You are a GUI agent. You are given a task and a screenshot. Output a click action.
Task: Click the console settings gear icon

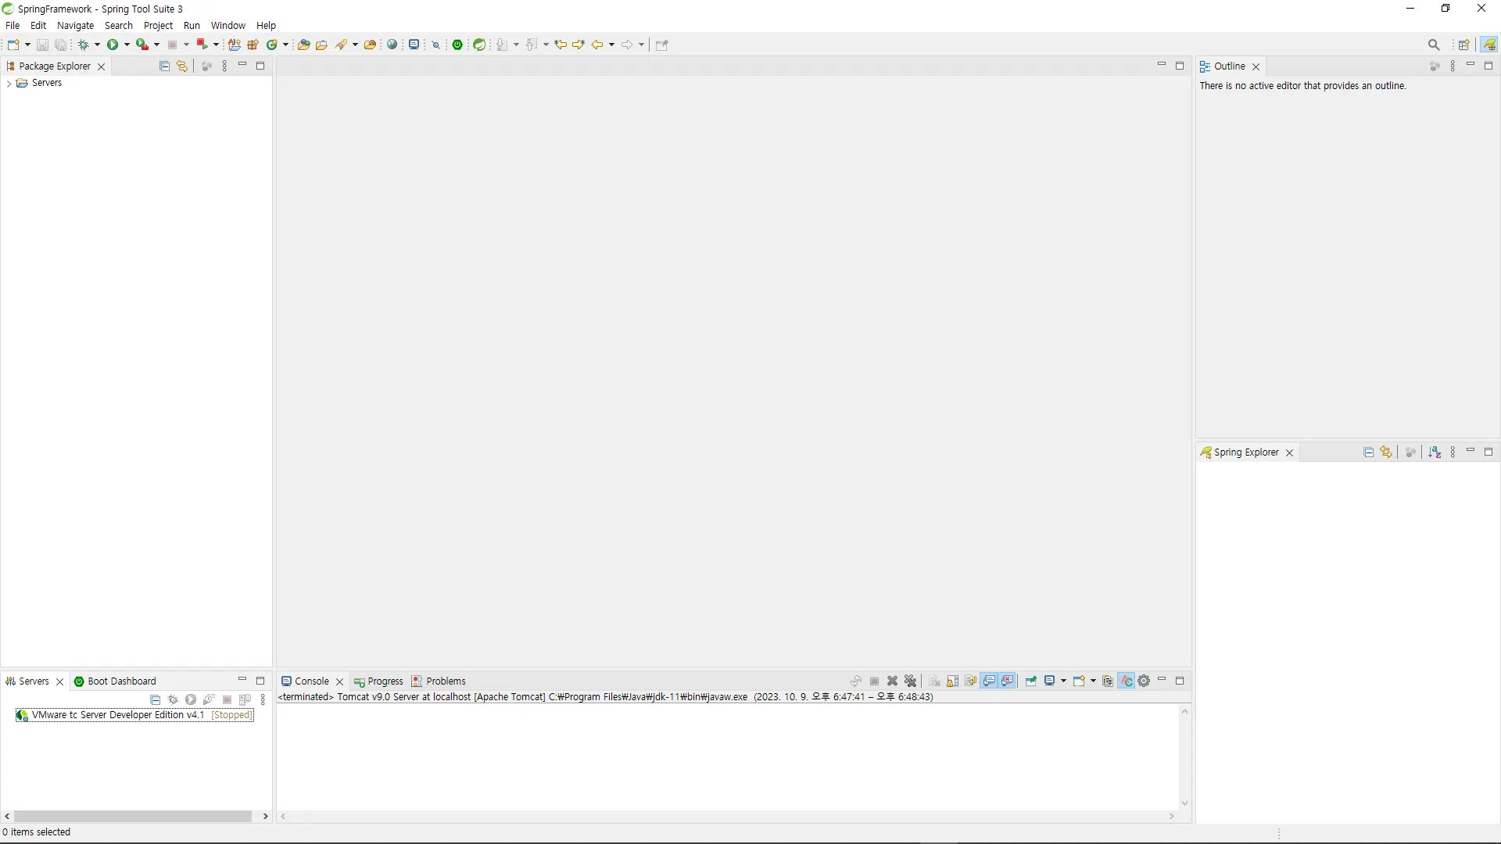(1144, 681)
